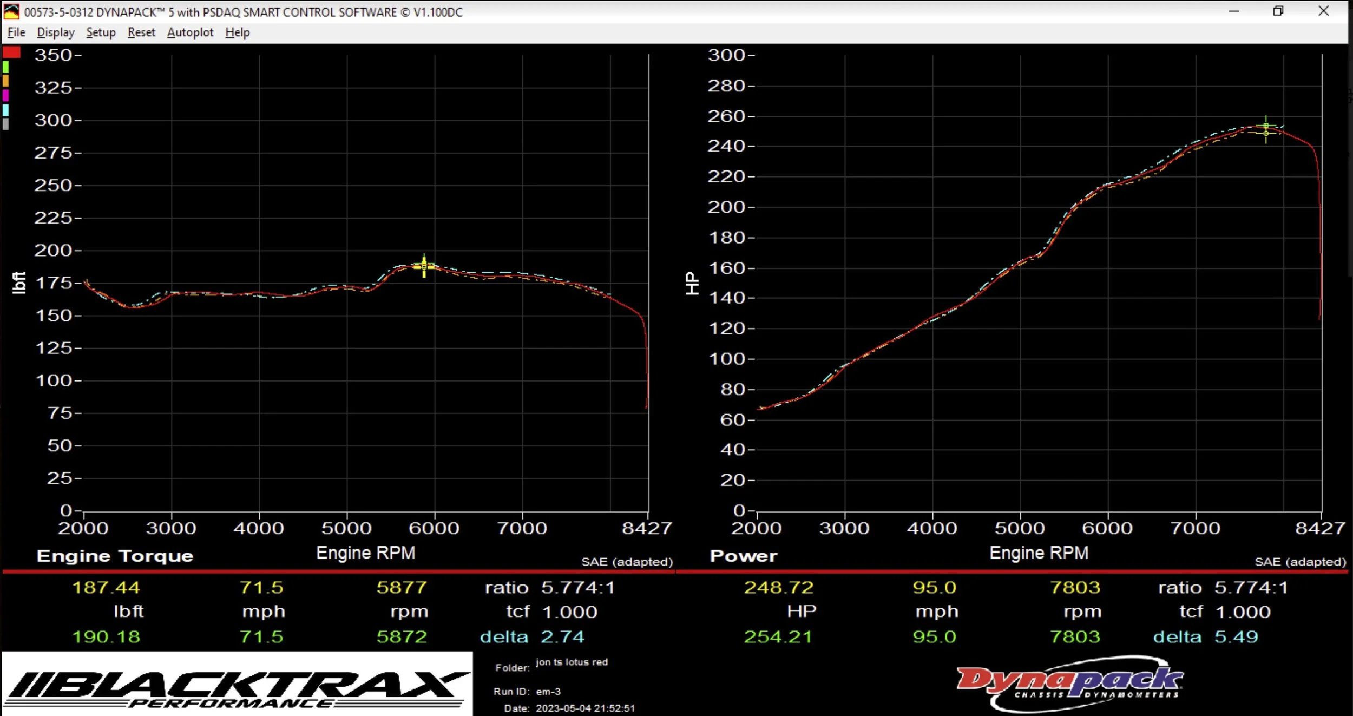Select the orange run color swatch

[x=5, y=81]
